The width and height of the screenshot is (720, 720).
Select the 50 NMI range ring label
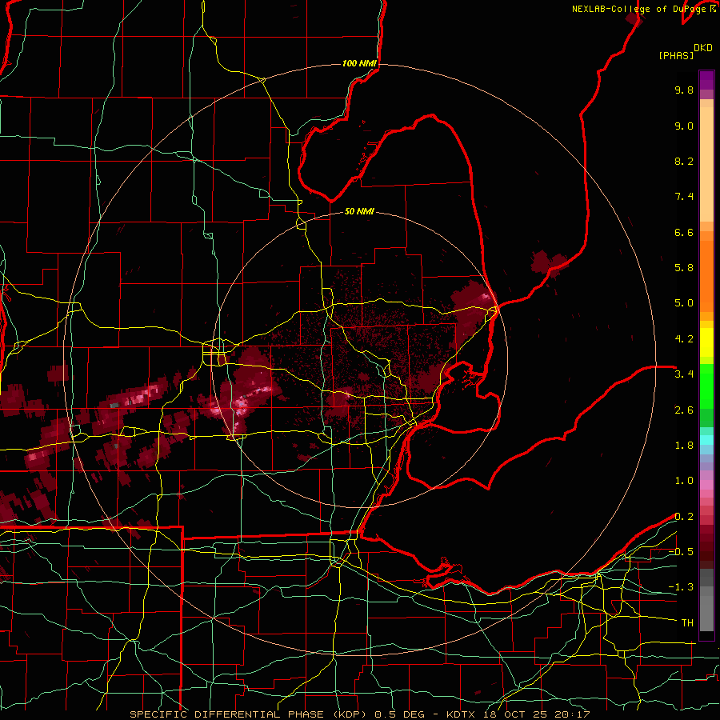[x=359, y=211]
